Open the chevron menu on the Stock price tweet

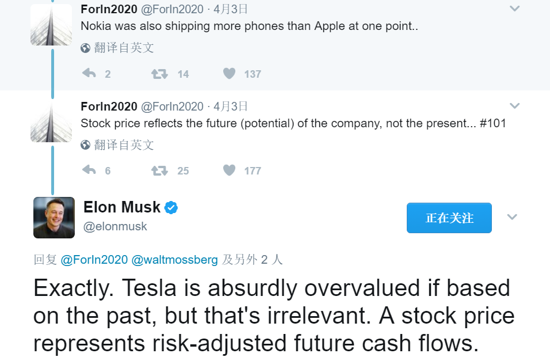click(514, 106)
